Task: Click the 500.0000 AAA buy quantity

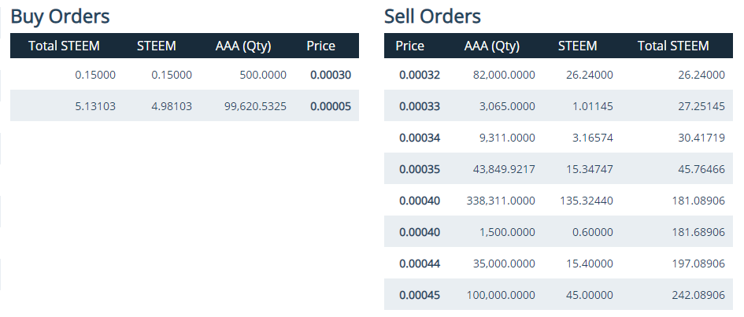Action: point(263,75)
